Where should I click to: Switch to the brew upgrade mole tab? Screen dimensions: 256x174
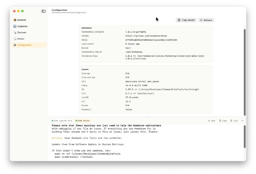pyautogui.click(x=62, y=121)
